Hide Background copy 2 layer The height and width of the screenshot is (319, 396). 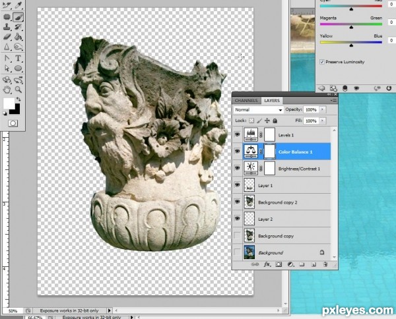click(237, 202)
